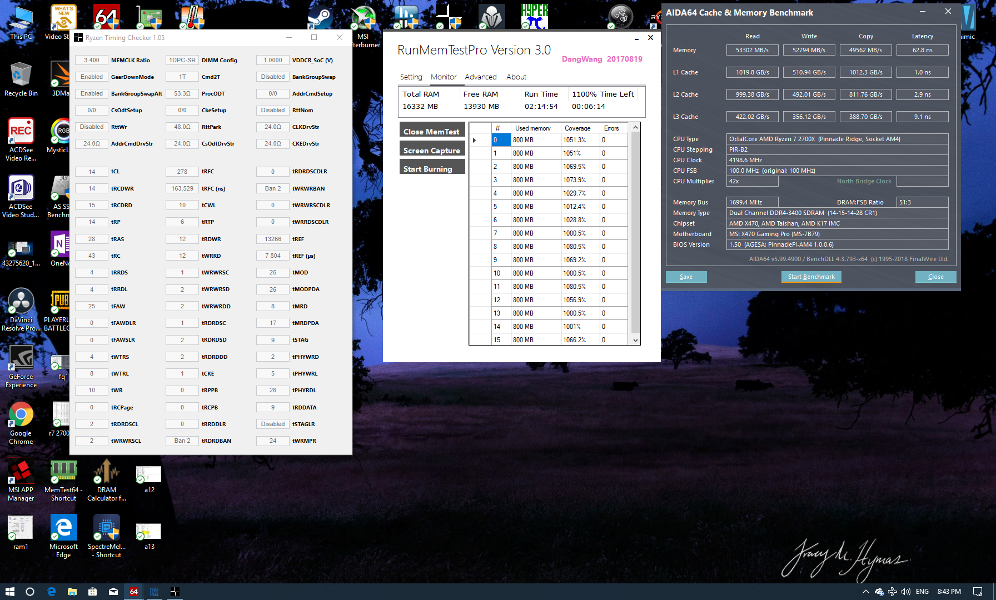Open the About tab in RunMemTestPro
Screen dimensions: 996x600
[516, 77]
